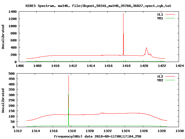Screen dimensions: 185x139
Task: Click the 1406 x-axis tick label
Action: click(20, 66)
